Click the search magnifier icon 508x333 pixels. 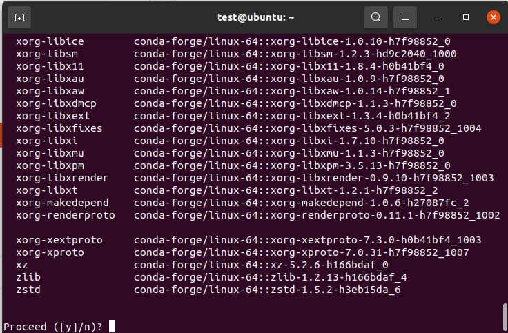tap(376, 17)
